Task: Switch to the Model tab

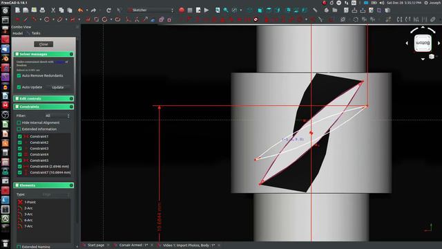Action: 17,33
